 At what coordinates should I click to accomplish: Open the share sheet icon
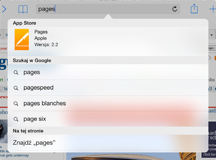pos(194,9)
